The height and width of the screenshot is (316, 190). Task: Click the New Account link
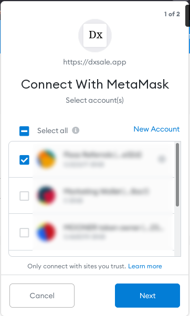coord(156,129)
